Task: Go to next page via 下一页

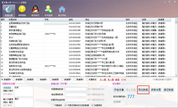Action: [111, 80]
